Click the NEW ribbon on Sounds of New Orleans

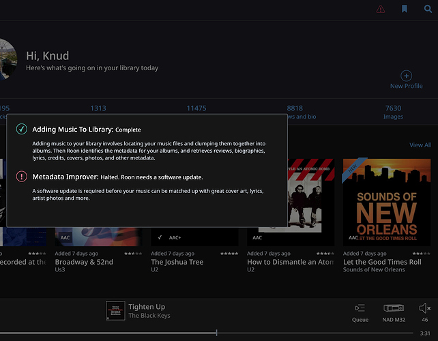pos(353,169)
